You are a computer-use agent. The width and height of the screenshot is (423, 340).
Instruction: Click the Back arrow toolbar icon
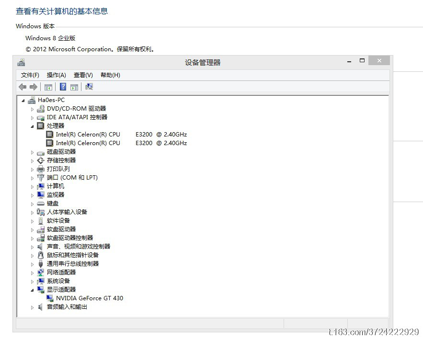click(x=23, y=87)
